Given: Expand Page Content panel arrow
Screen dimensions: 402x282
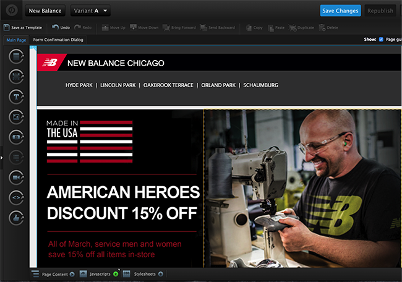Looking at the screenshot, I should pyautogui.click(x=72, y=275).
